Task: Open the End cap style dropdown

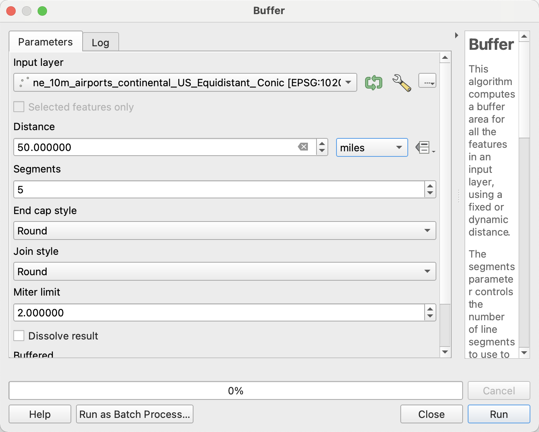Action: pos(428,231)
